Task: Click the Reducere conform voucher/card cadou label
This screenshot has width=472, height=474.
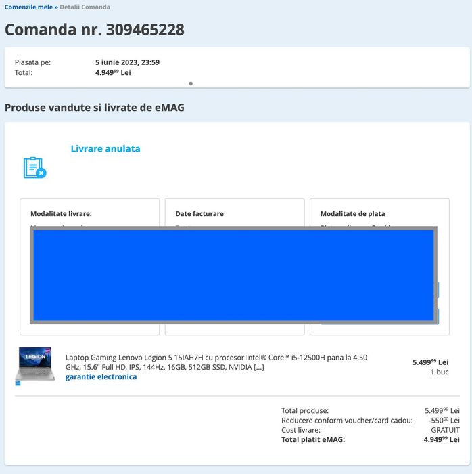Action: click(347, 421)
